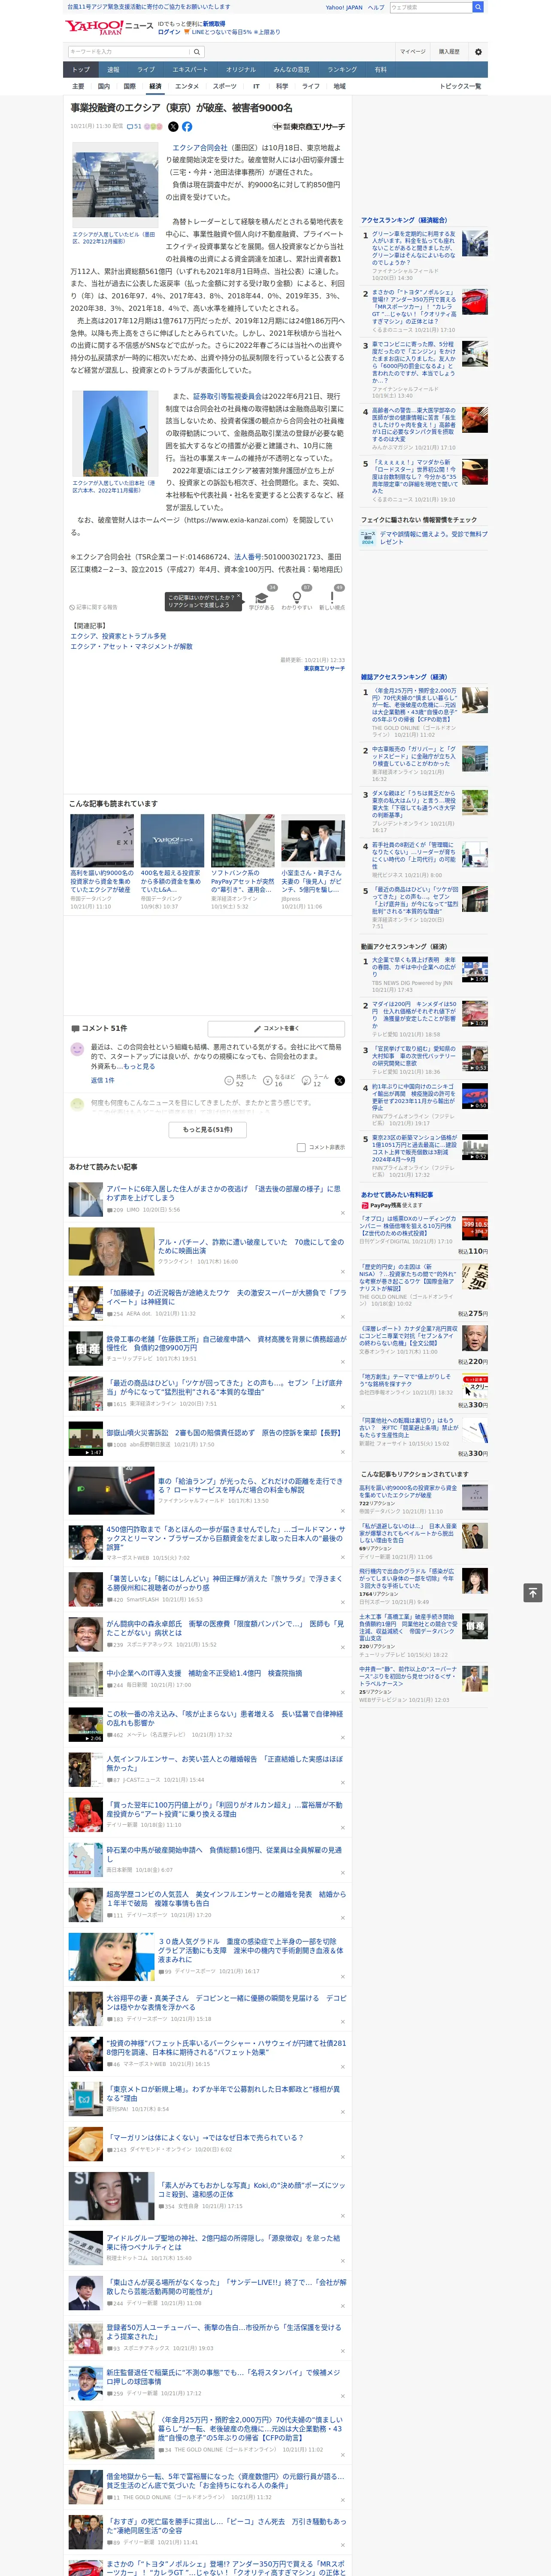Click うーん reaction on first comment
The image size is (551, 2576).
pyautogui.click(x=315, y=1080)
